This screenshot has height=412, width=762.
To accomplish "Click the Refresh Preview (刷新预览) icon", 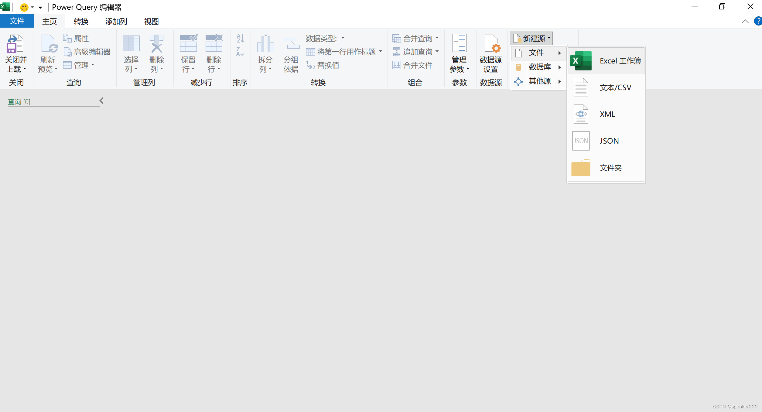I will [x=48, y=44].
